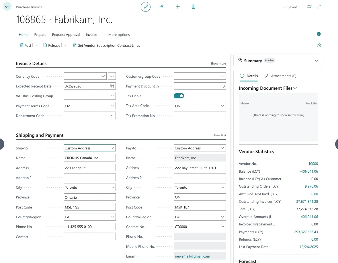Open the Expected Receipt Date calendar
The height and width of the screenshot is (263, 338).
click(112, 86)
